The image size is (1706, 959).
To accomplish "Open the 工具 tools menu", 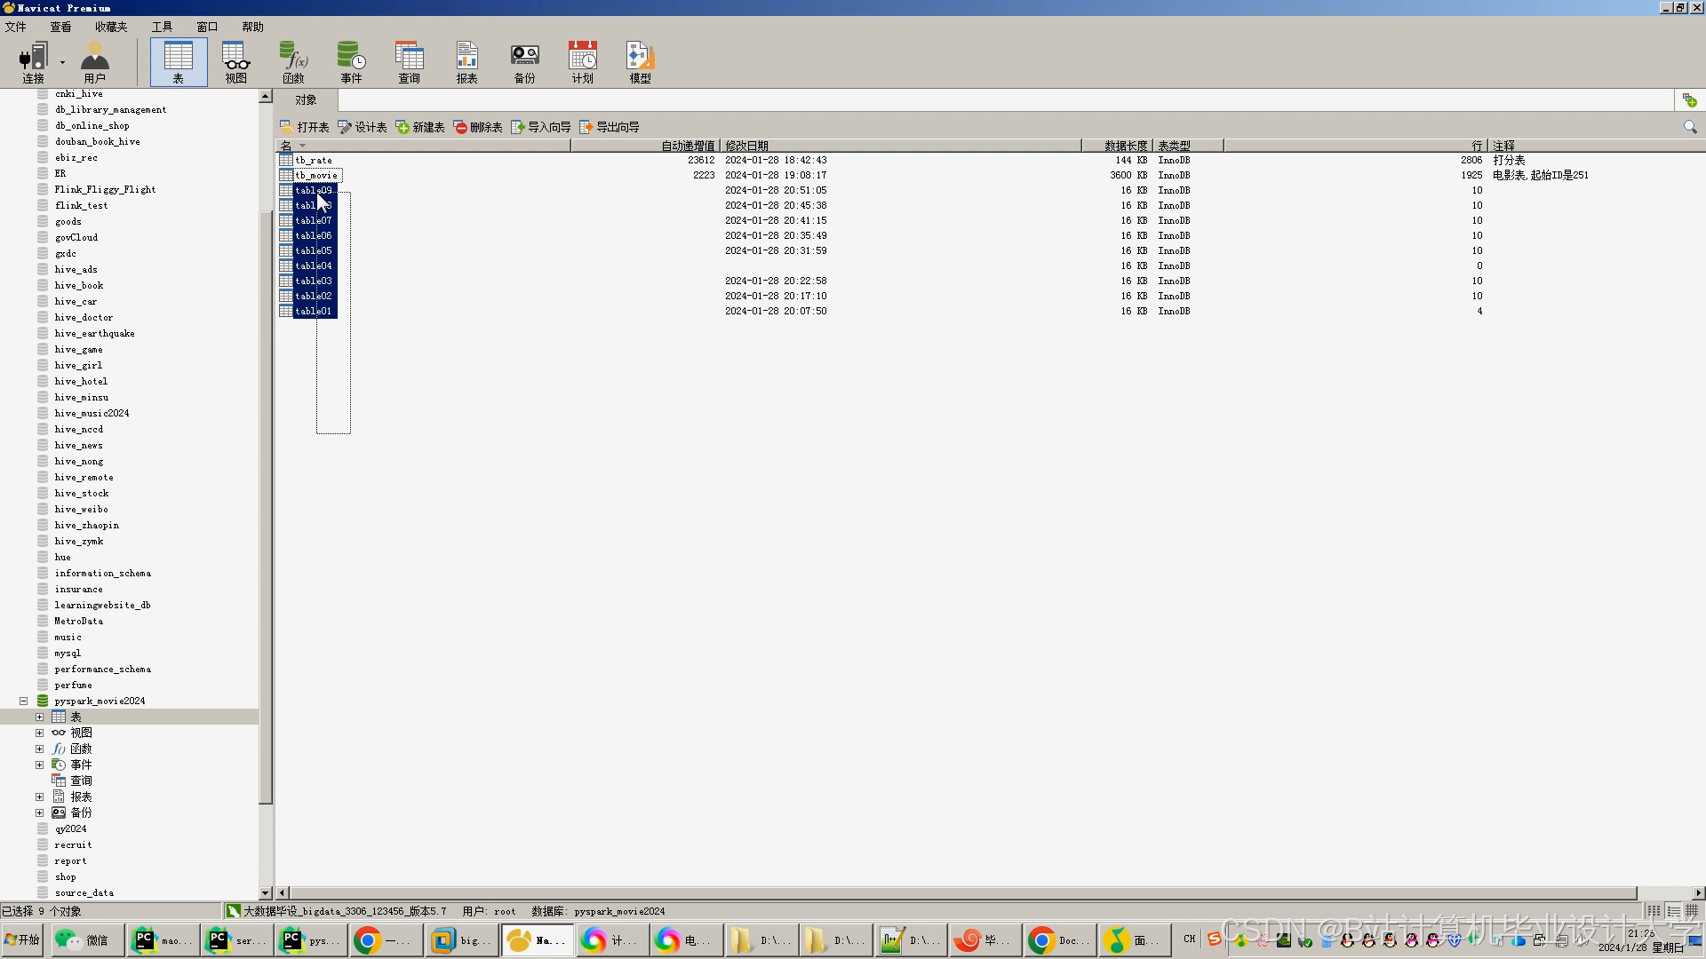I will [162, 27].
